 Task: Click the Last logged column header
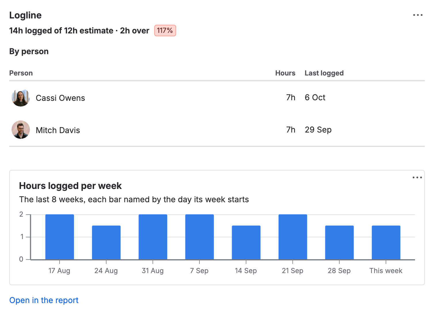pos(324,73)
